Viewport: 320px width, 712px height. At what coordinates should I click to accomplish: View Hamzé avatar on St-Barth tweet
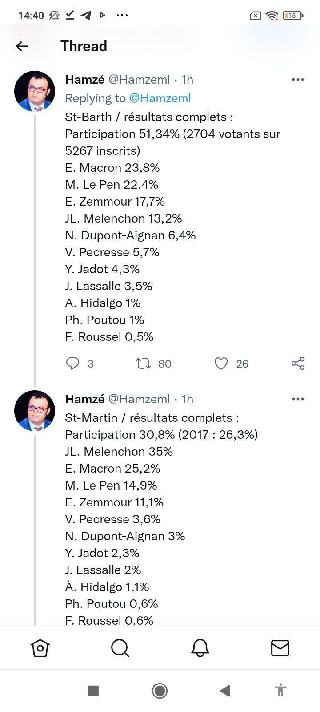pos(35,91)
